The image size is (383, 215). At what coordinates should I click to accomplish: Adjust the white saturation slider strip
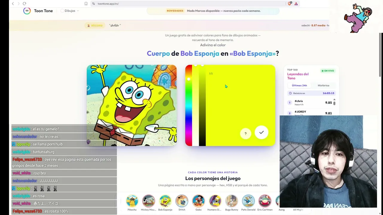pyautogui.click(x=195, y=105)
